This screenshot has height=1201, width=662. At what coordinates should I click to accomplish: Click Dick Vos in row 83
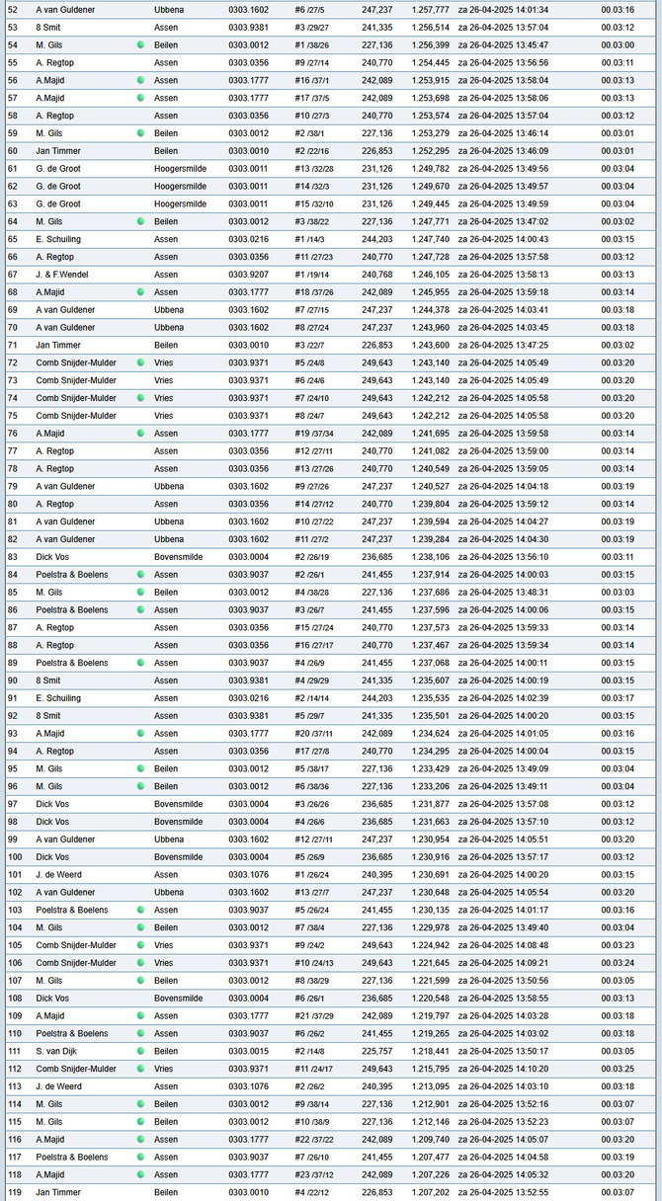pyautogui.click(x=52, y=557)
